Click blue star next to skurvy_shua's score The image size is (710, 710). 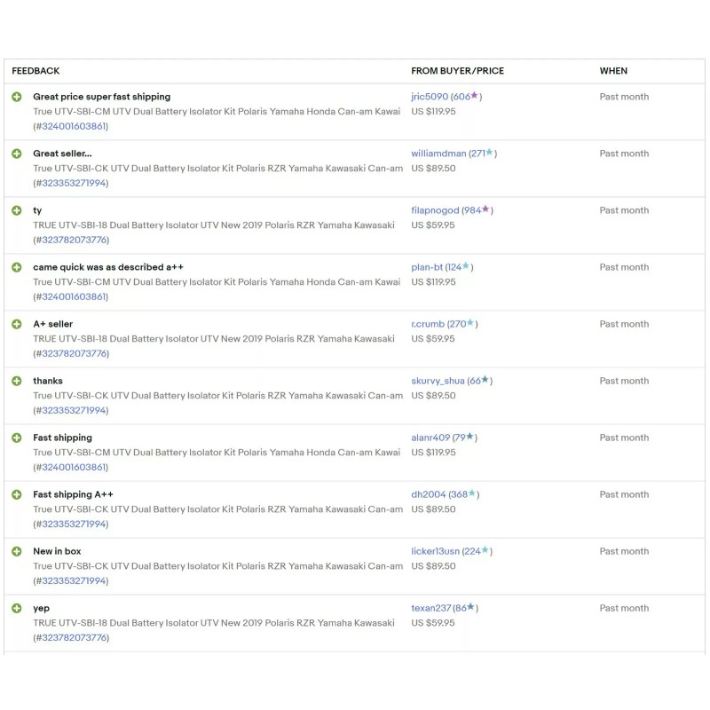(485, 380)
